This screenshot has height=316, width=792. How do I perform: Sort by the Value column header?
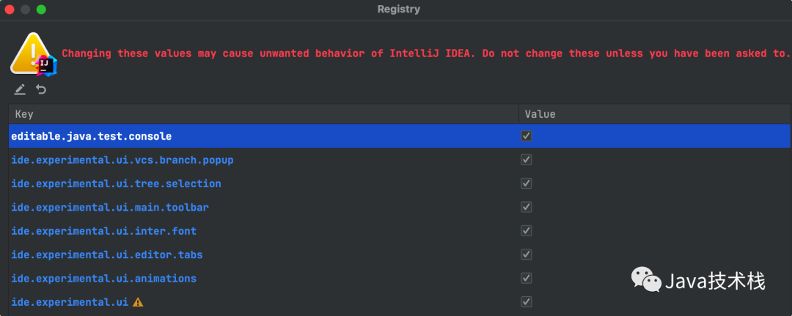[655, 114]
